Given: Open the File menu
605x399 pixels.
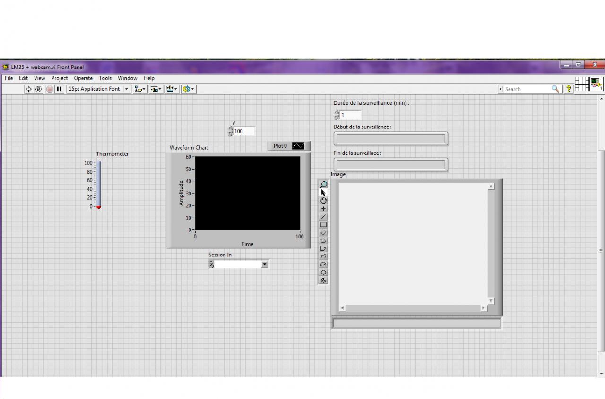Looking at the screenshot, I should pyautogui.click(x=9, y=78).
